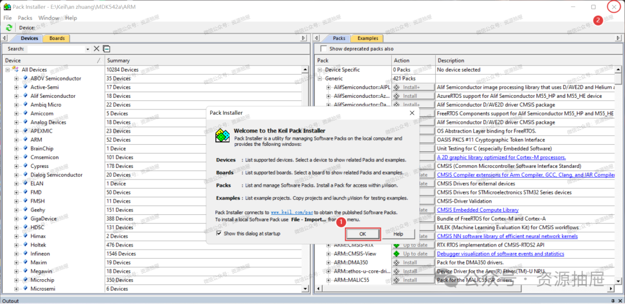Viewport: 625px width, 304px height.
Task: Switch to the Examples tab
Action: pos(367,38)
